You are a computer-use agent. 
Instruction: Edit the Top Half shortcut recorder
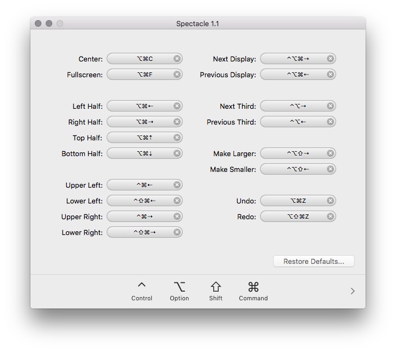(140, 138)
